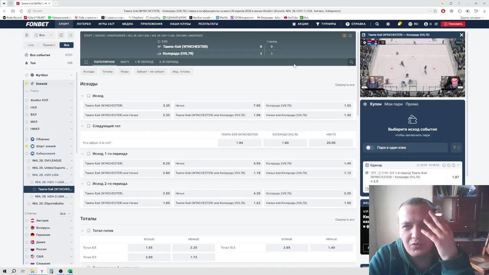Switch to Промо tab
The height and width of the screenshot is (275, 489).
pos(412,104)
